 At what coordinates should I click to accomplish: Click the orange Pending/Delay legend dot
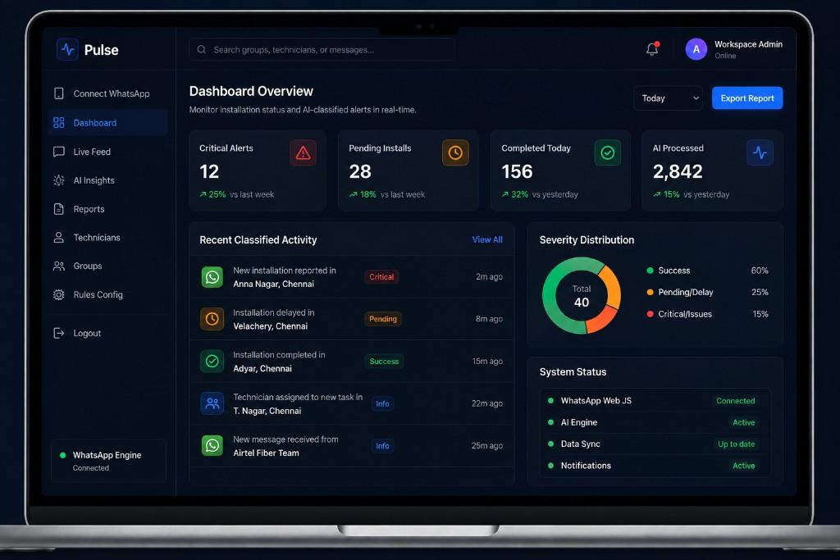pos(650,293)
